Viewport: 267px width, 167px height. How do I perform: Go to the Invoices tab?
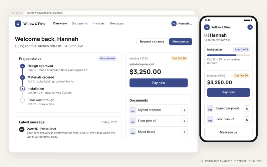(98, 23)
